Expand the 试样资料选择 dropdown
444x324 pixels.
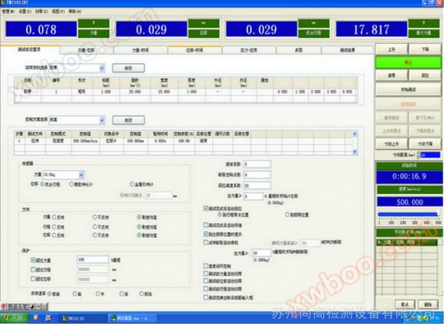tap(102, 68)
